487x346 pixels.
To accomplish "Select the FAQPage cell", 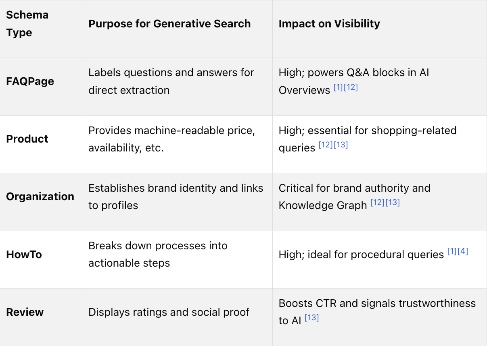I will pyautogui.click(x=30, y=81).
